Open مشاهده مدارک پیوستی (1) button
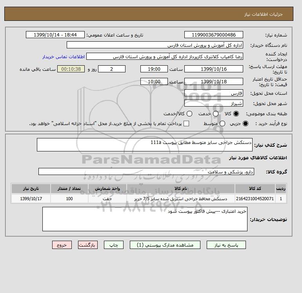Viewport: 302px width, 293px height. tap(165, 245)
